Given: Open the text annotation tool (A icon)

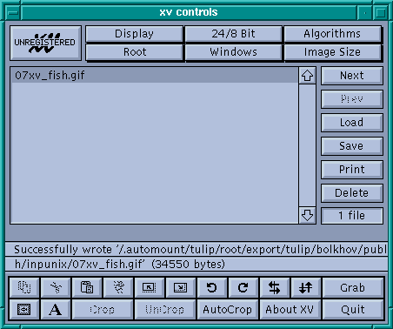Looking at the screenshot, I should coord(56,310).
